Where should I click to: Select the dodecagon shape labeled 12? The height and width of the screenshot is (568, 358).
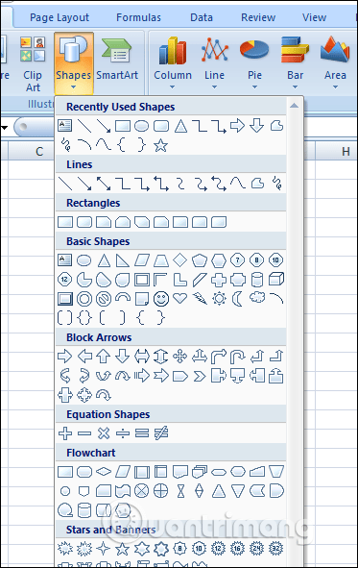[65, 280]
